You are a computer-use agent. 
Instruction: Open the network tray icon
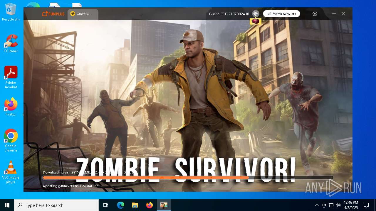coord(331,205)
